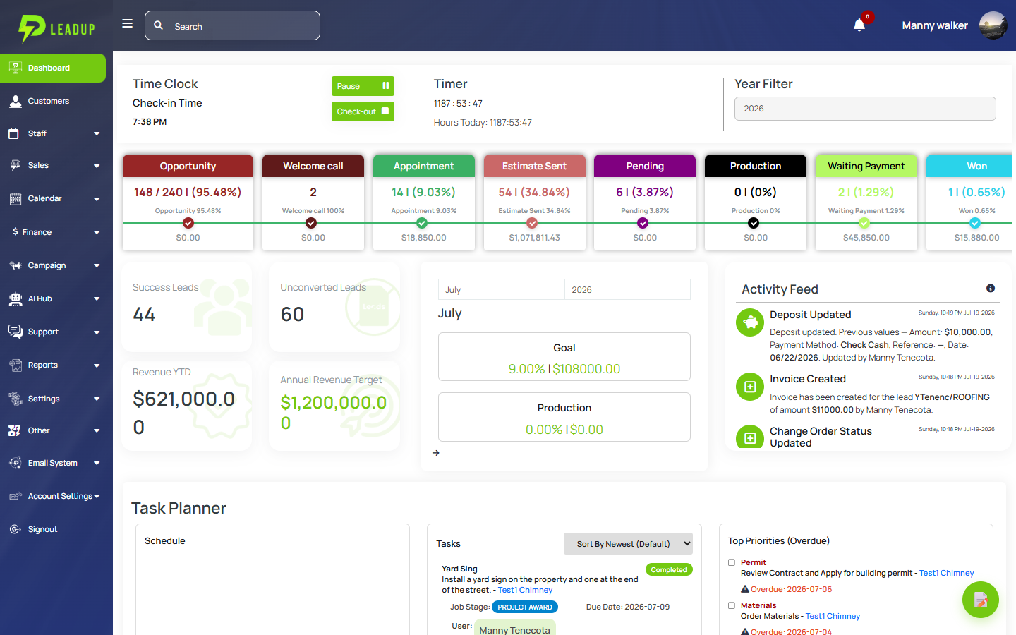Click the Estimate Sent stage check marker
The image size is (1016, 635).
point(532,223)
